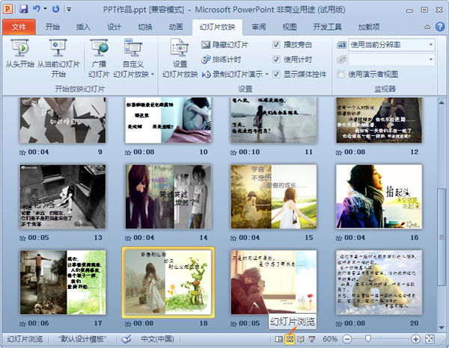
Task: Open the File (文件) tab
Action: pos(19,27)
